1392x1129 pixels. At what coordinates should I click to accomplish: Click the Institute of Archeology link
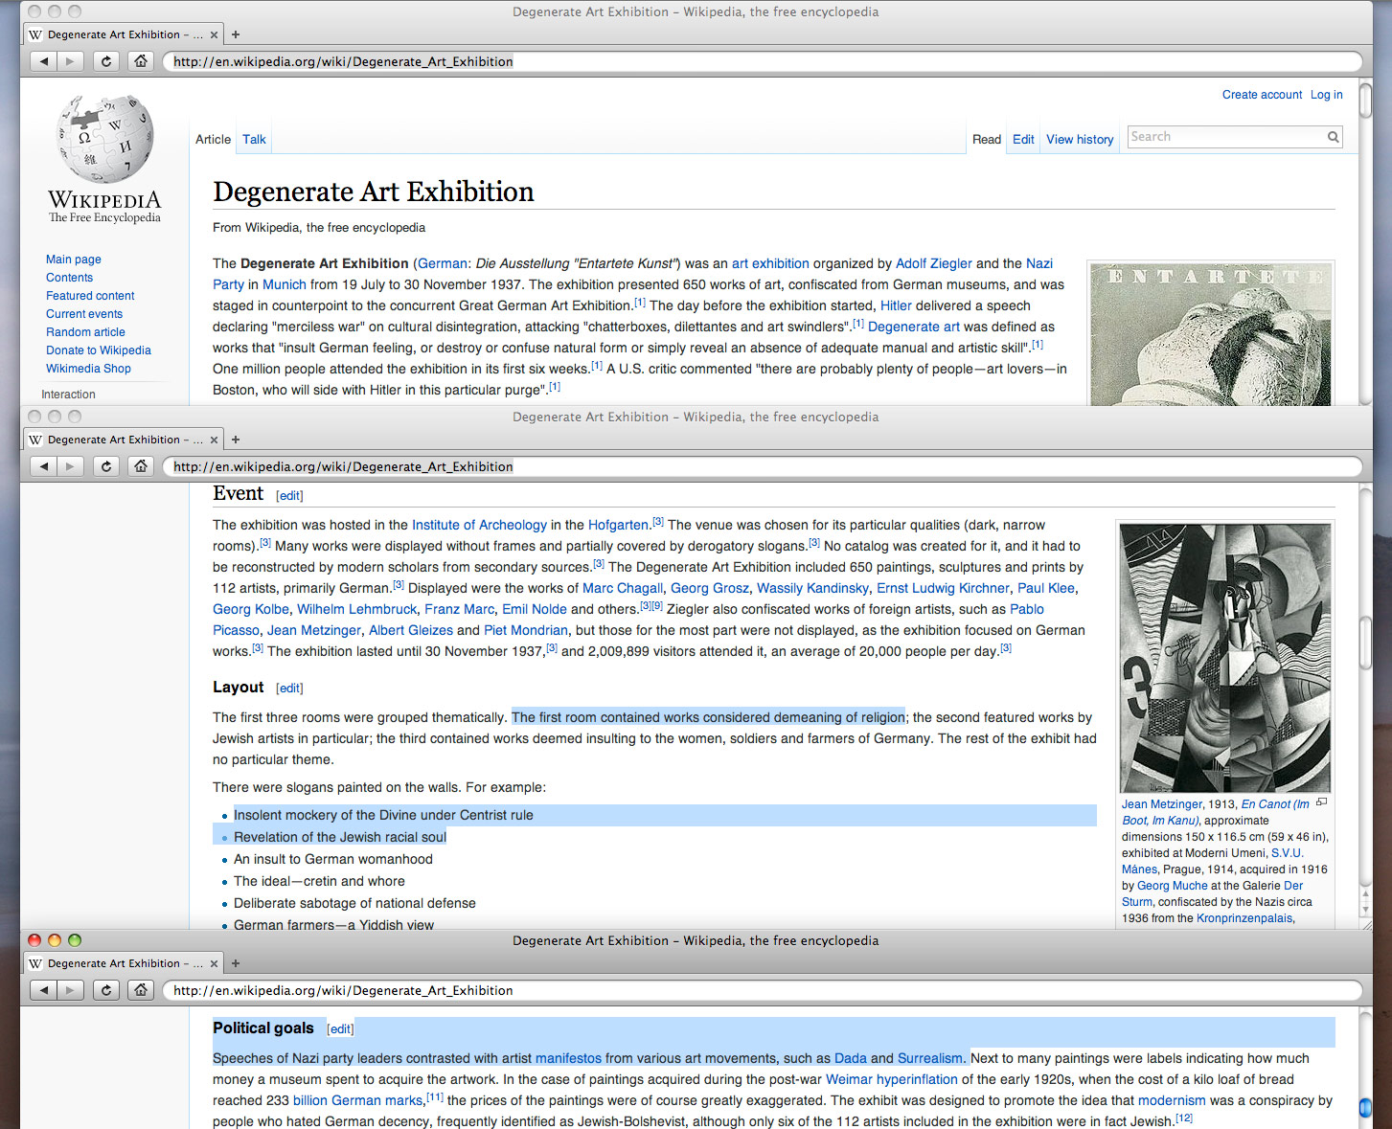pos(479,525)
